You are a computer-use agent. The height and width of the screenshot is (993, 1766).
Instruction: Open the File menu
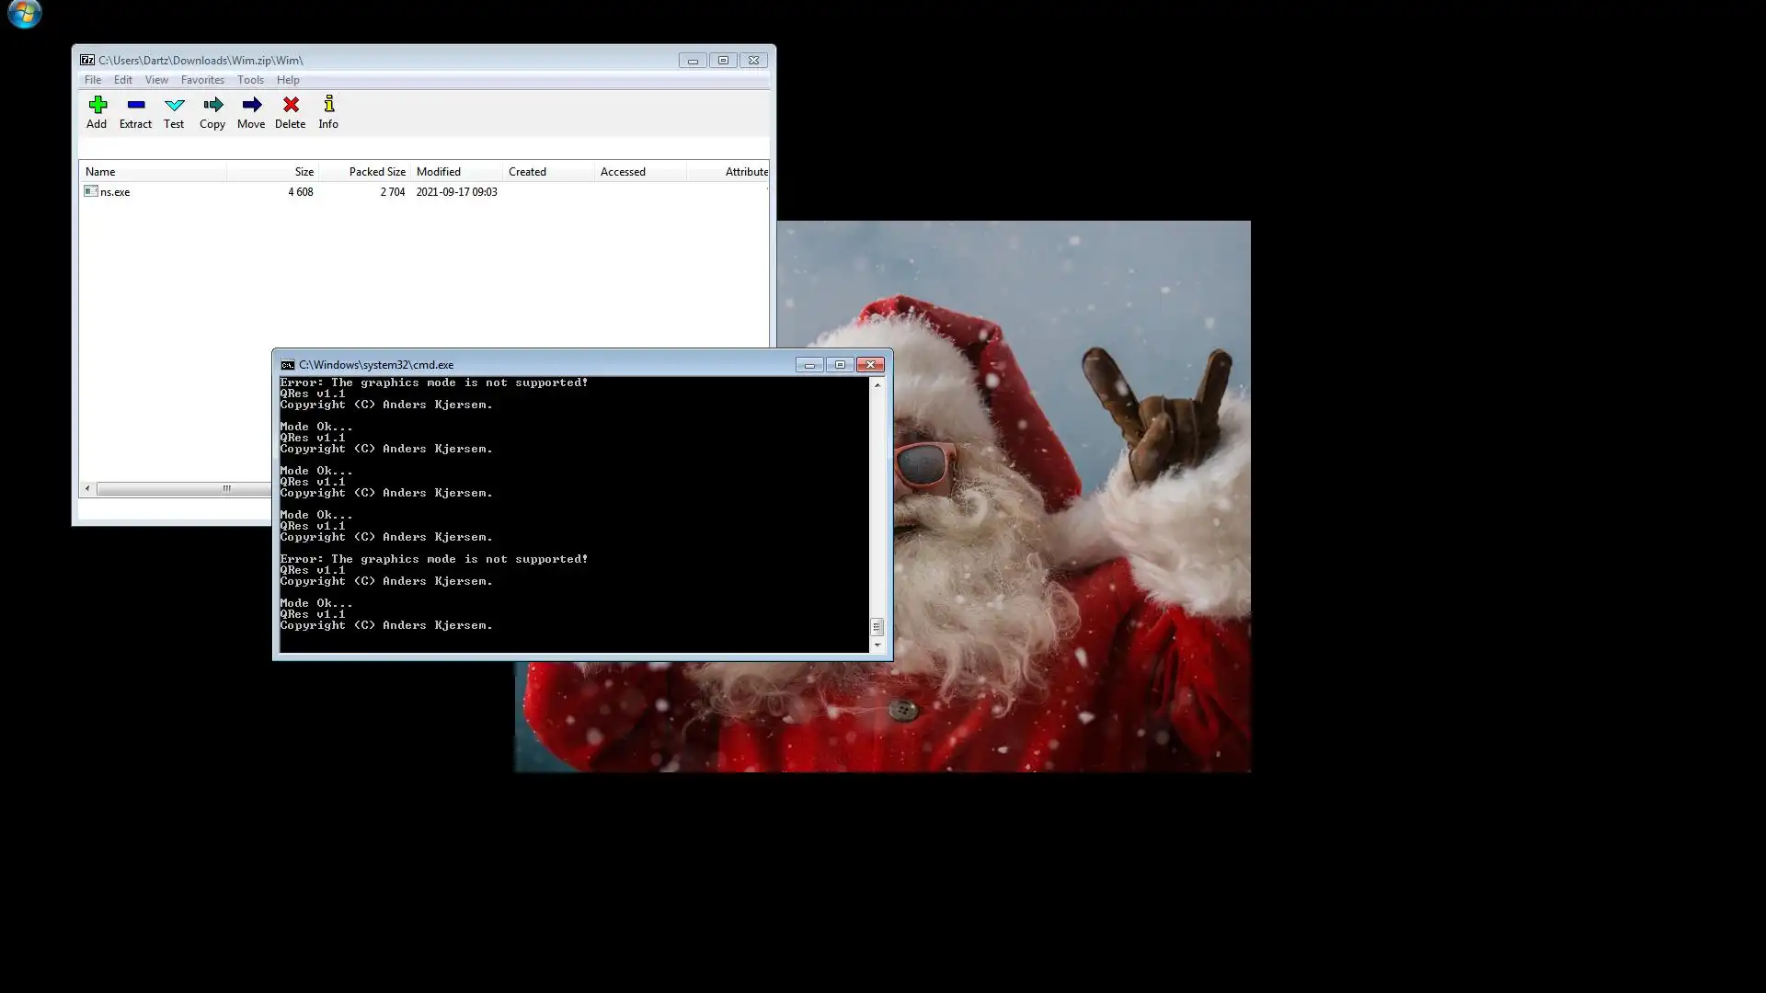click(93, 80)
